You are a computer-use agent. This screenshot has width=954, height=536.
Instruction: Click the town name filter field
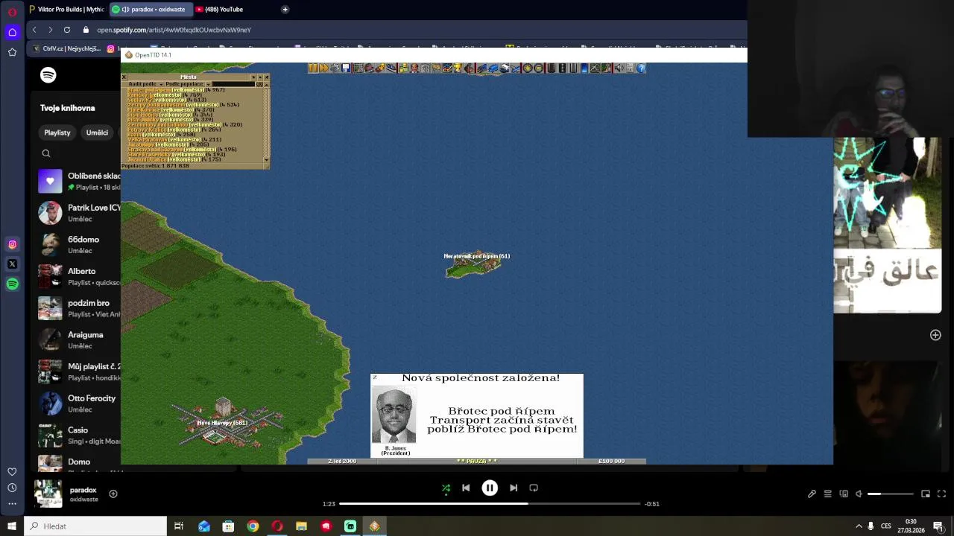point(234,84)
